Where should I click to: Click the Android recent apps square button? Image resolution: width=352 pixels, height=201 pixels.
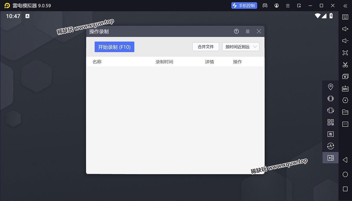[x=345, y=189]
